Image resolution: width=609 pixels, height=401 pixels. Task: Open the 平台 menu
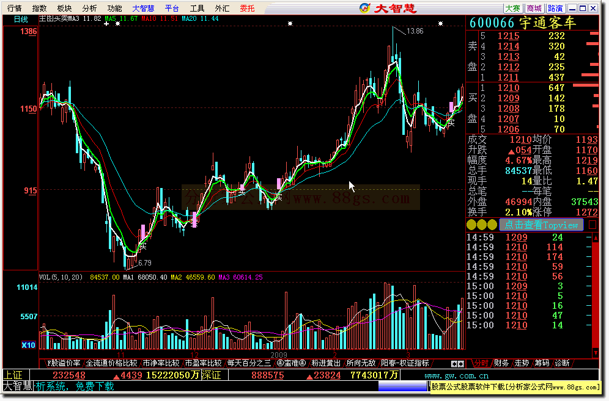point(172,8)
